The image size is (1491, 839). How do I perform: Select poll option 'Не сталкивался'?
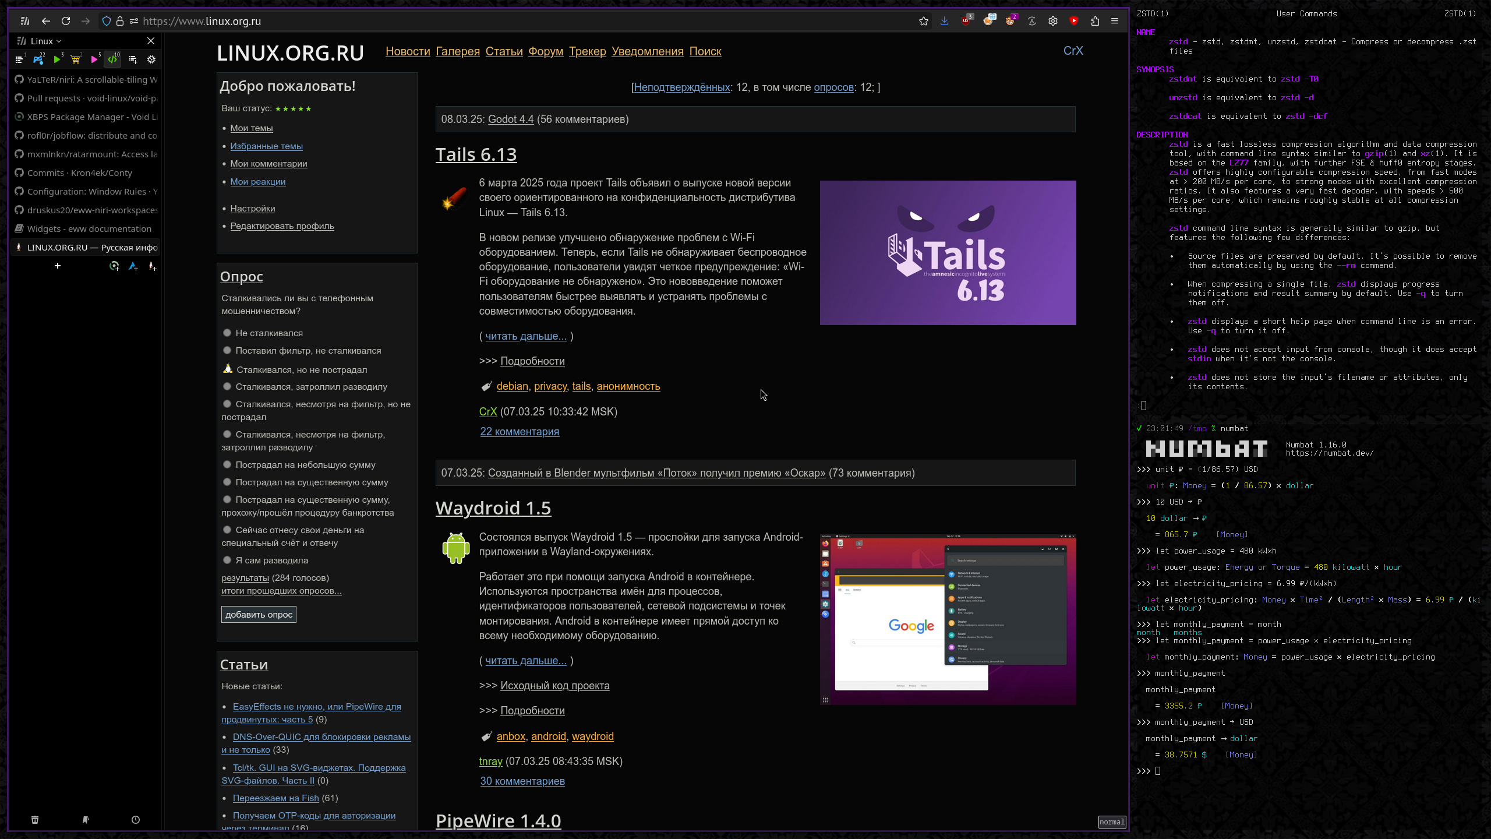tap(227, 333)
